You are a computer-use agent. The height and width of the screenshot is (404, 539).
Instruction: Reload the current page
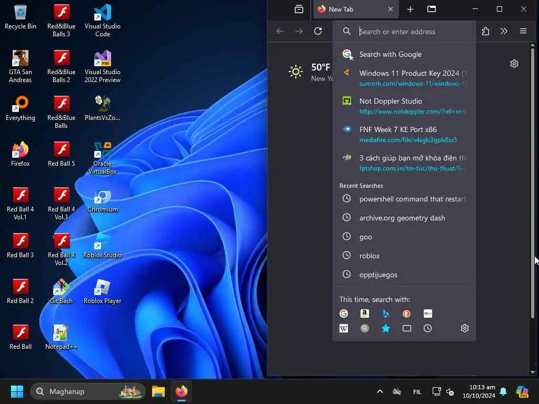(318, 31)
